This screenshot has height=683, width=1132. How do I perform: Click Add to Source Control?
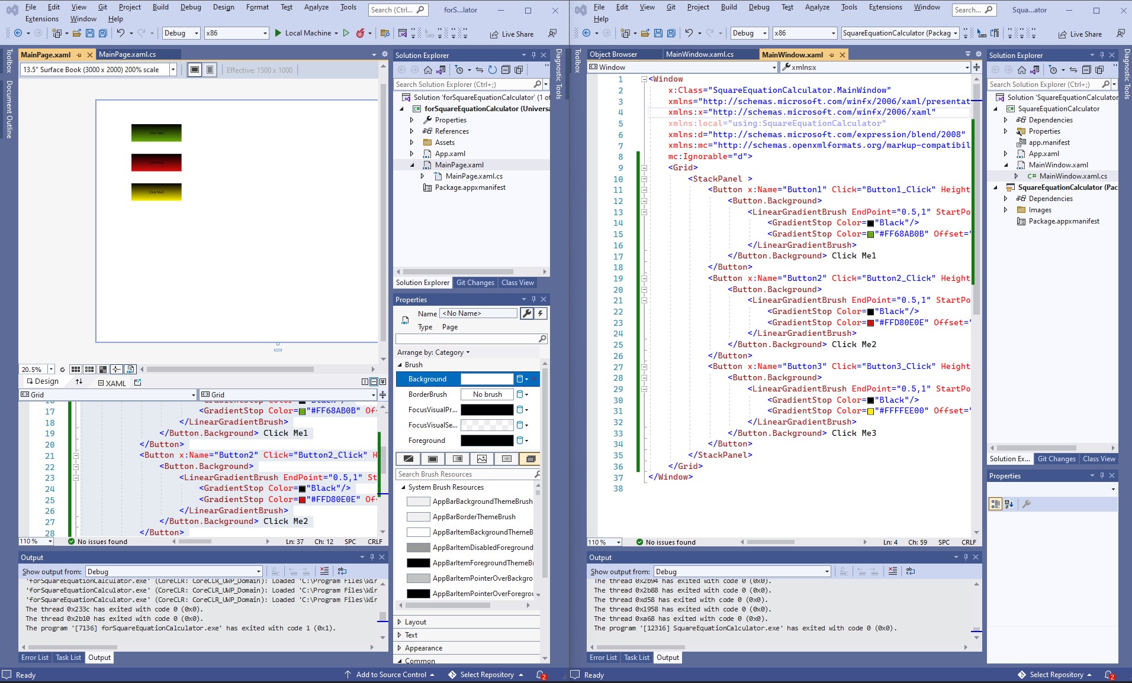[391, 675]
